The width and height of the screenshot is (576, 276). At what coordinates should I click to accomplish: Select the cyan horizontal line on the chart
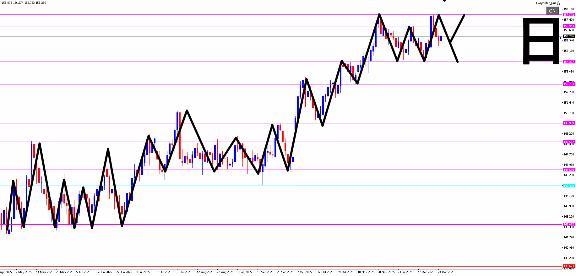point(281,186)
